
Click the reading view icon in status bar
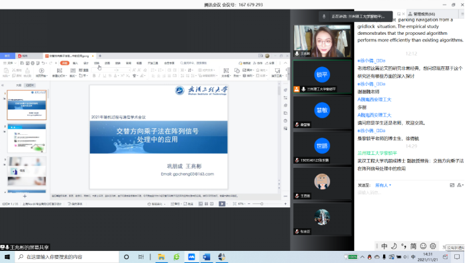pyautogui.click(x=212, y=204)
